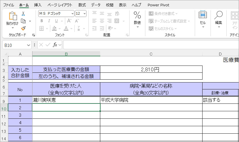The height and width of the screenshot is (142, 239).
Task: Expand the Paste options arrow
Action: 13,28
